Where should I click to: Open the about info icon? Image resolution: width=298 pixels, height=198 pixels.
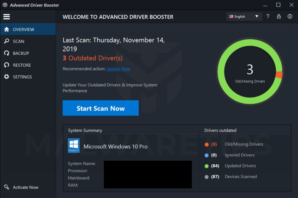[290, 16]
